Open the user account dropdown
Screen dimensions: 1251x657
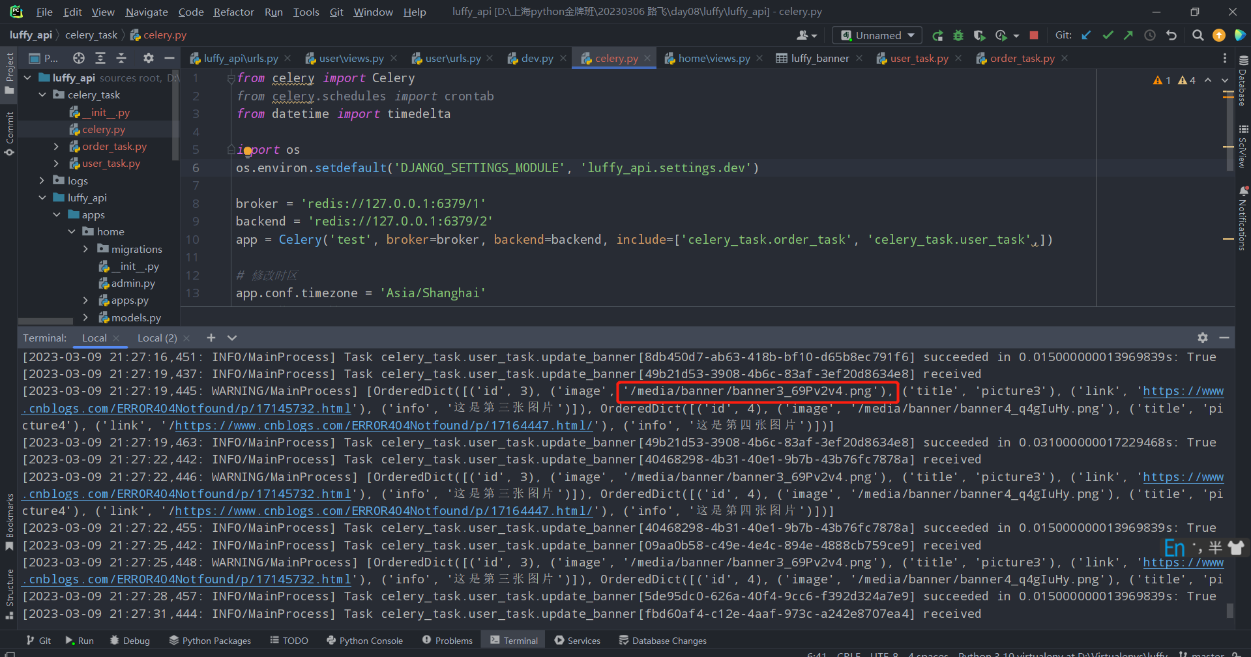(806, 35)
